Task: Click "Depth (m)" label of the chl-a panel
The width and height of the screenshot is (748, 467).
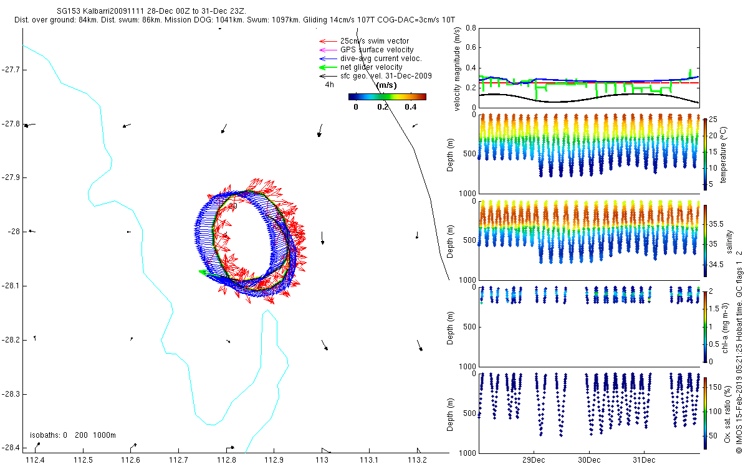Action: [x=451, y=327]
